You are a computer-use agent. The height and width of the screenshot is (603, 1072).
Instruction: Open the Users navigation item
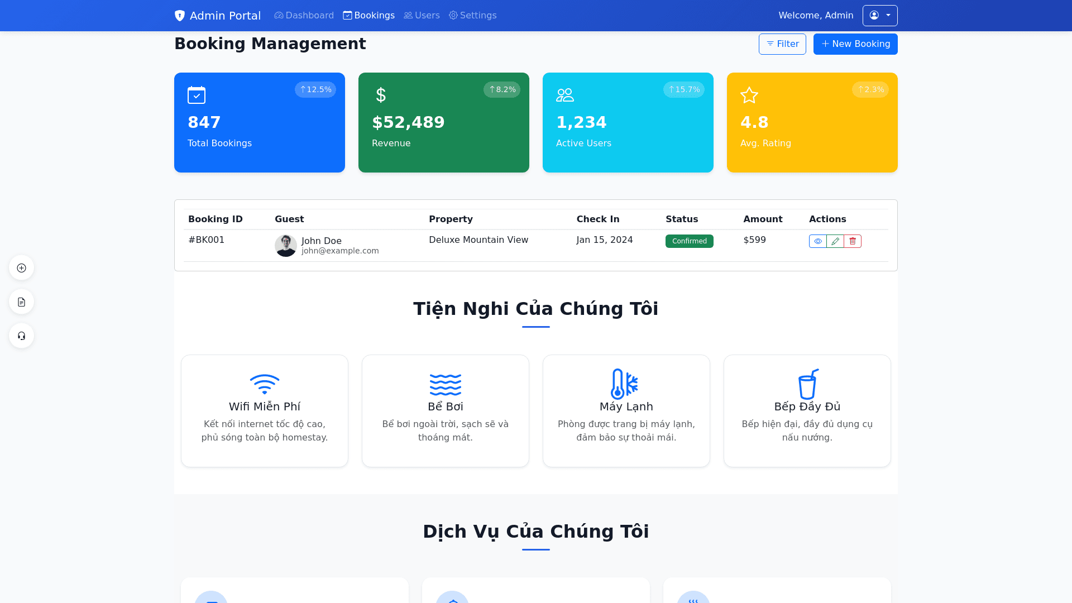click(x=422, y=16)
